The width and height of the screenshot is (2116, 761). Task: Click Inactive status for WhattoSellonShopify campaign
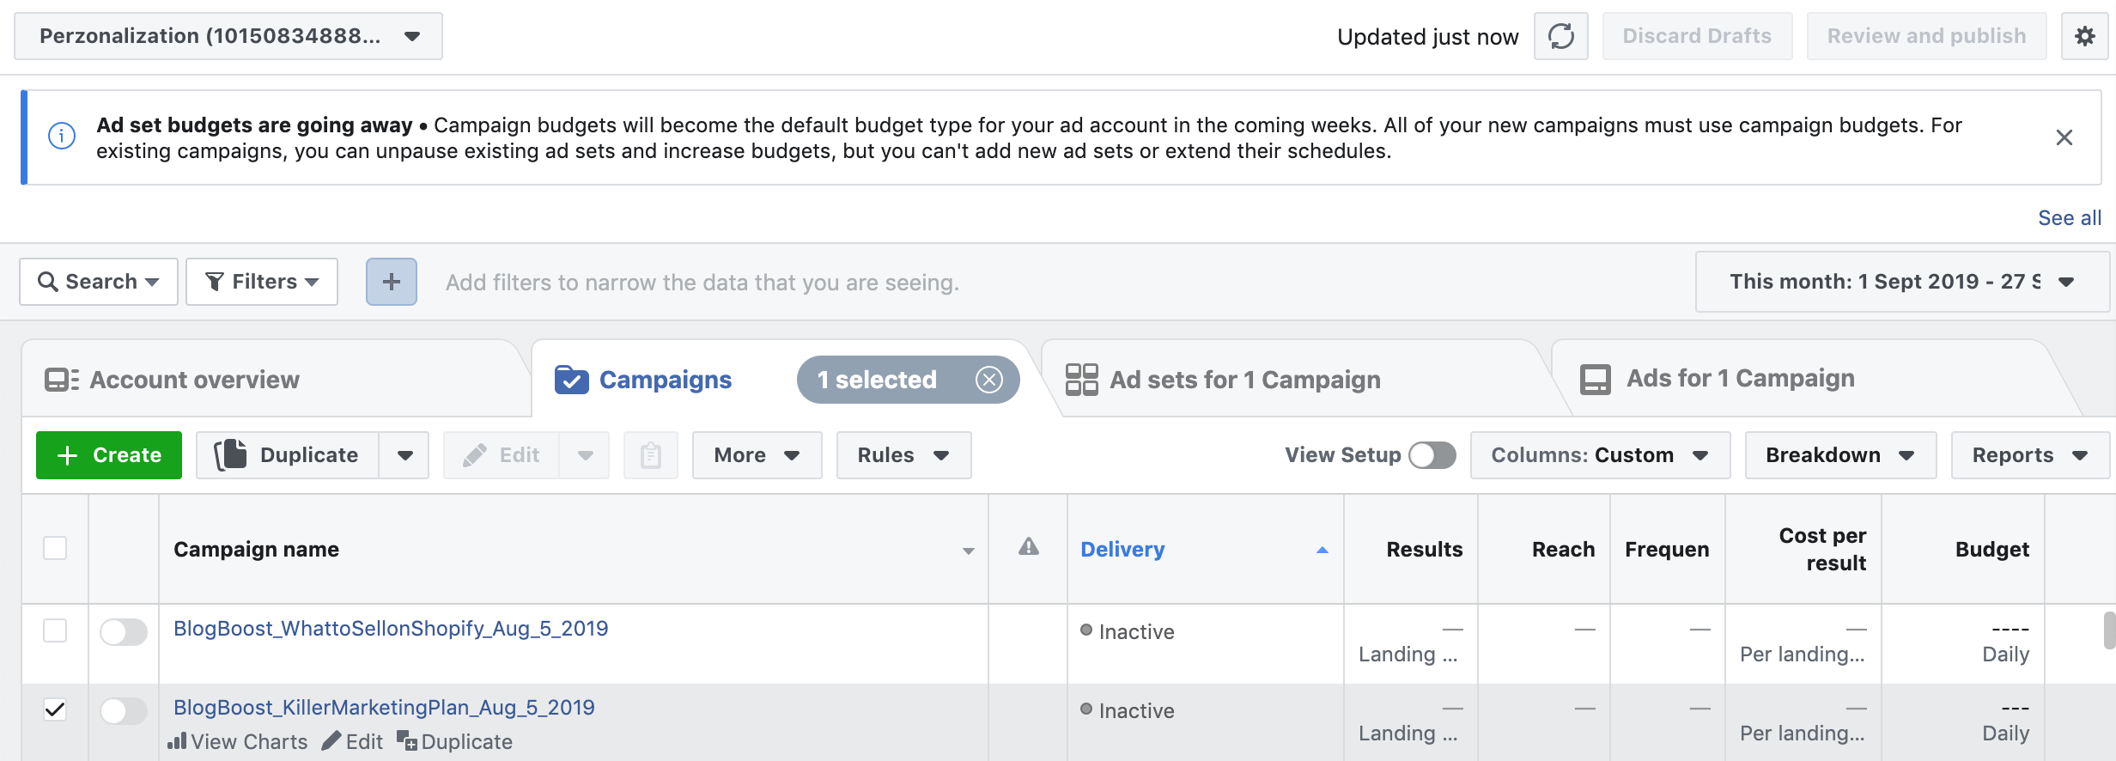coord(1127,632)
